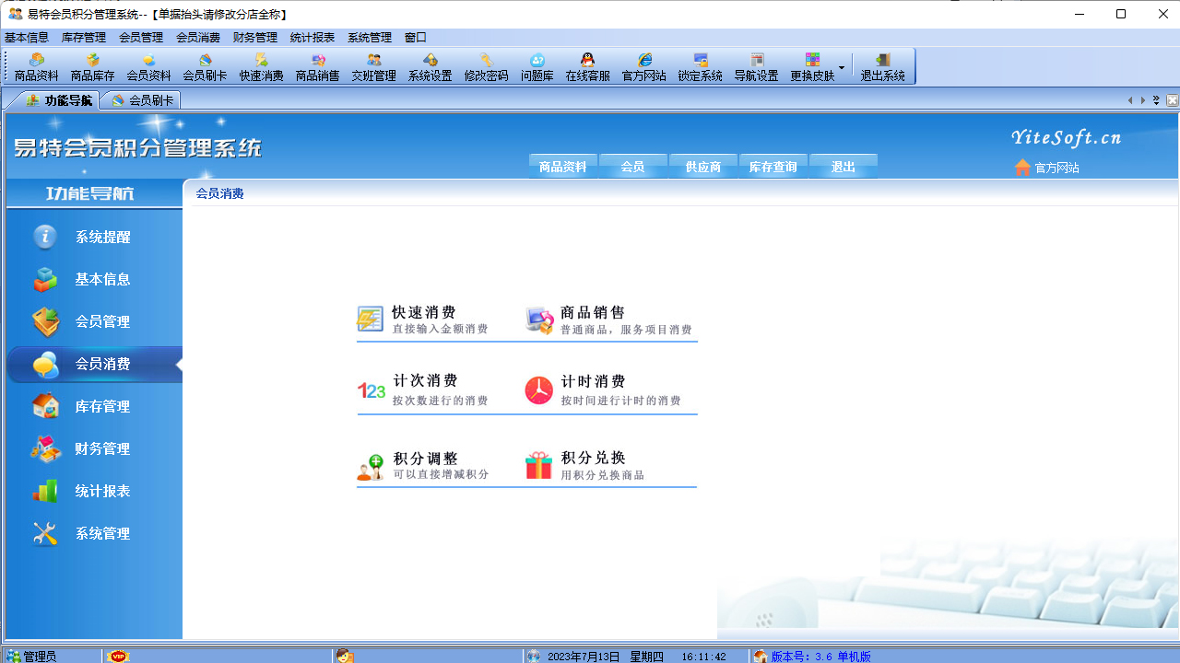Visit the 官方网站 YiteSoft link
Screen dimensions: 1180x663
1056,168
